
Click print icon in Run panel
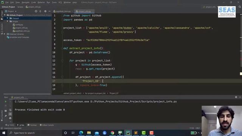10,118
